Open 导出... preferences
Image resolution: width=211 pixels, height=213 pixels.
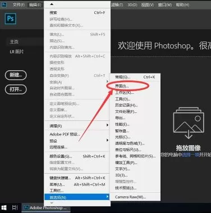pos(135,118)
